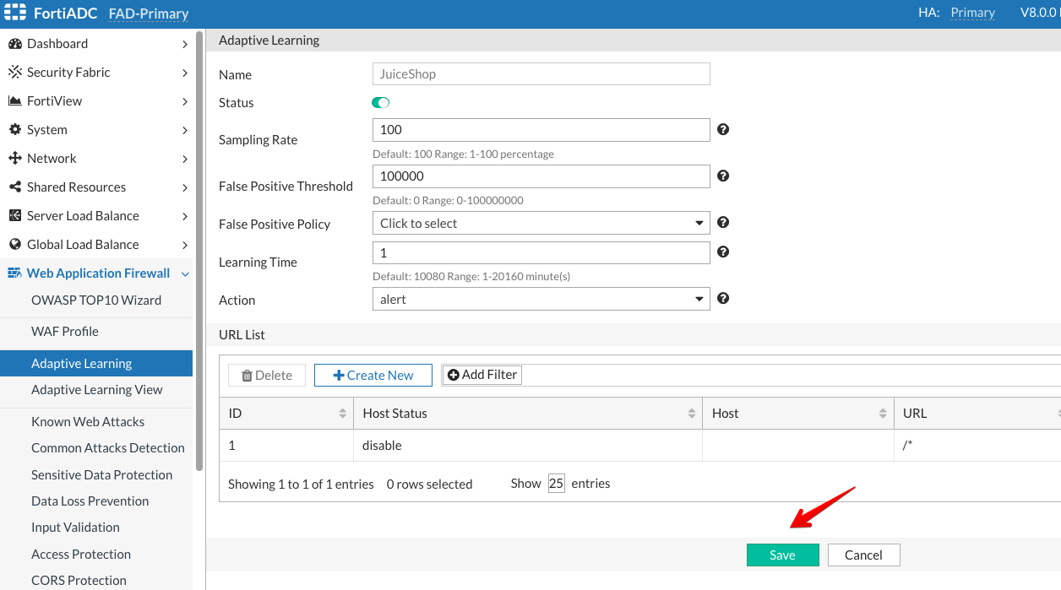Expand the Server Load Balance menu

(x=185, y=216)
